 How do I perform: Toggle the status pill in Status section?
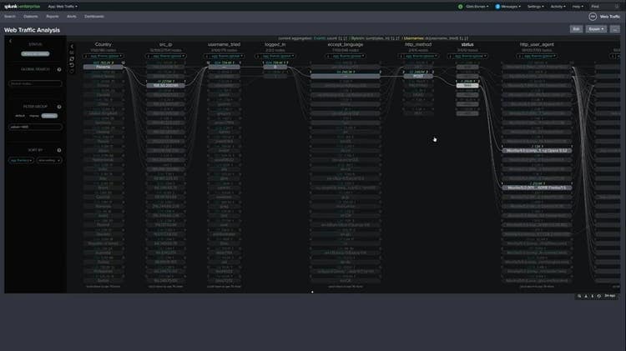pos(35,53)
